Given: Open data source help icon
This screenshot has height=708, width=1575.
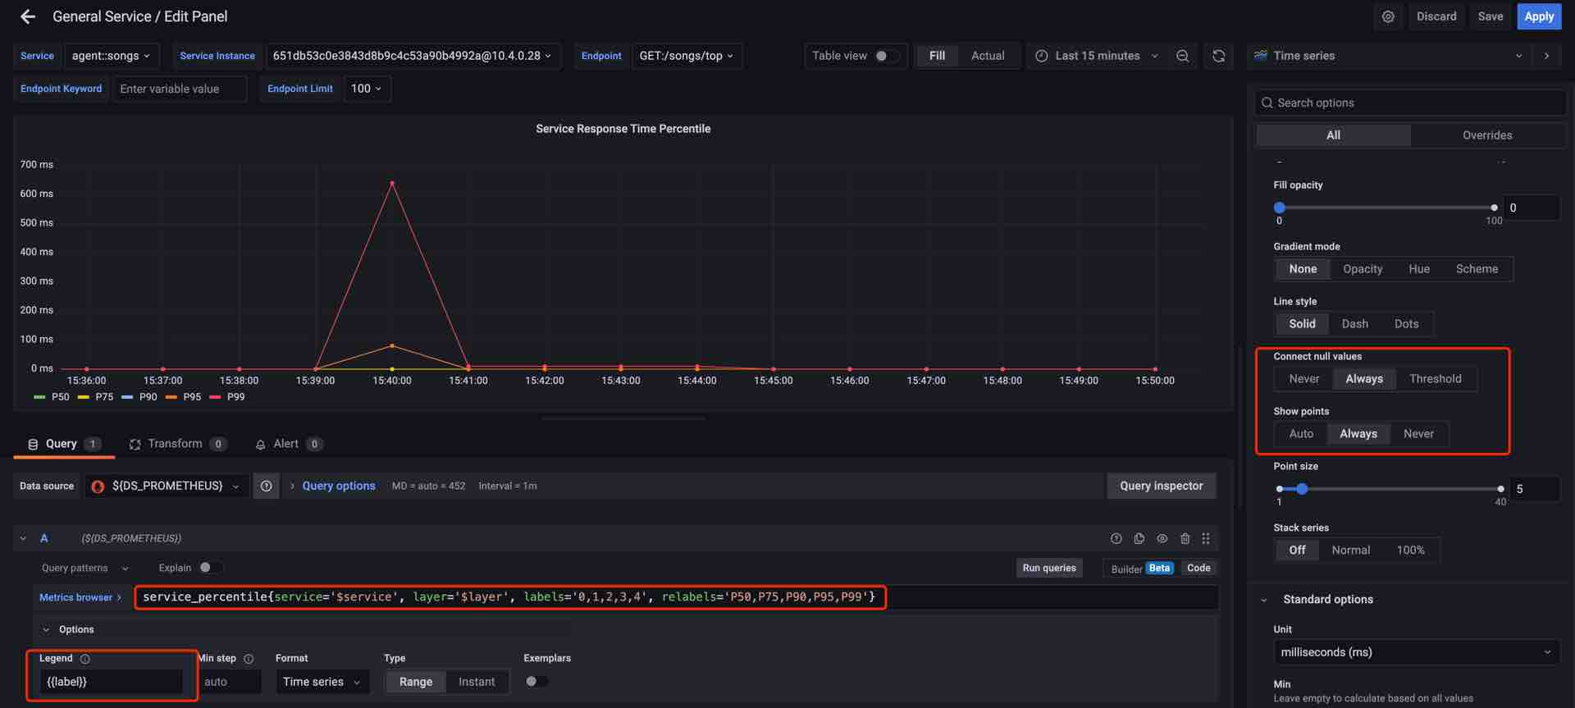Looking at the screenshot, I should coord(266,486).
